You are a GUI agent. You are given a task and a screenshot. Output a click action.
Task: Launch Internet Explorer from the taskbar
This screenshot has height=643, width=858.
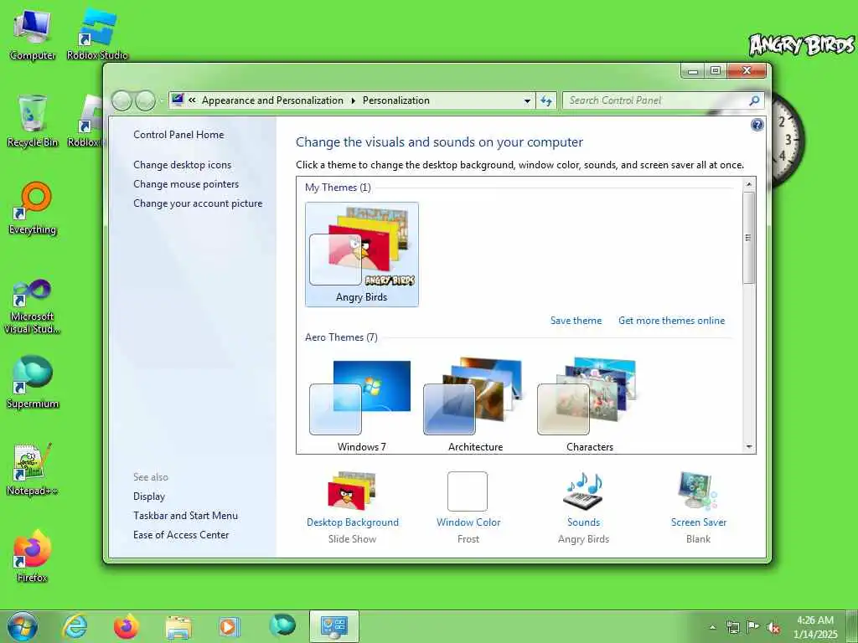click(x=75, y=626)
